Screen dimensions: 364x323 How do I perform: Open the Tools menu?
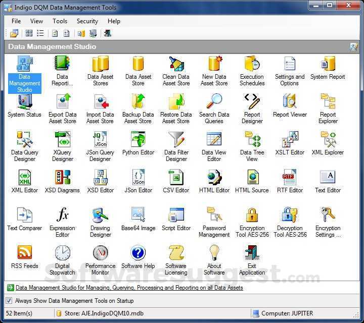click(60, 21)
